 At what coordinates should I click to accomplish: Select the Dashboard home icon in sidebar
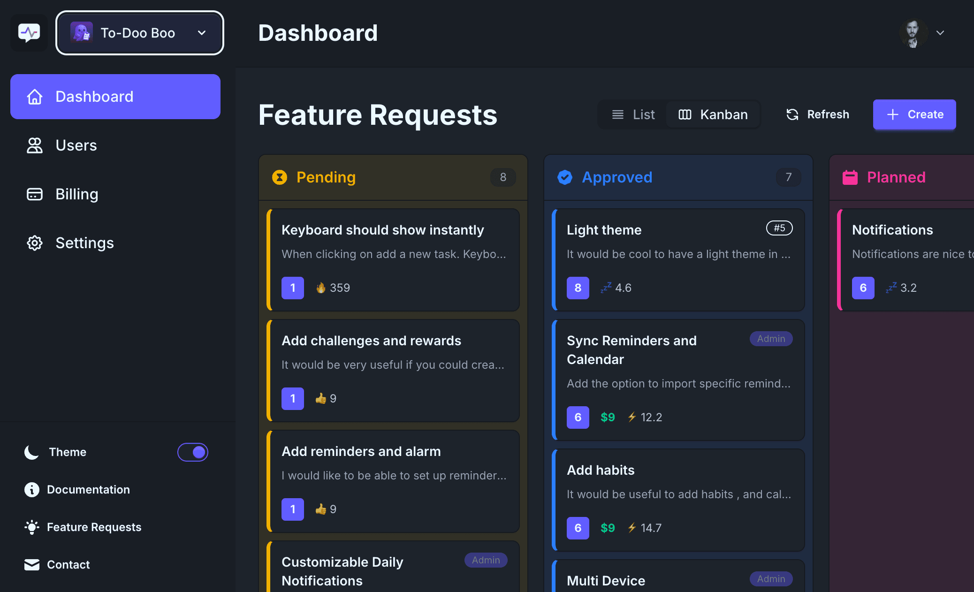[34, 97]
